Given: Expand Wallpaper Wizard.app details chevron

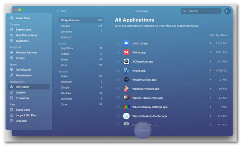Looking at the screenshot, I should (210, 89).
